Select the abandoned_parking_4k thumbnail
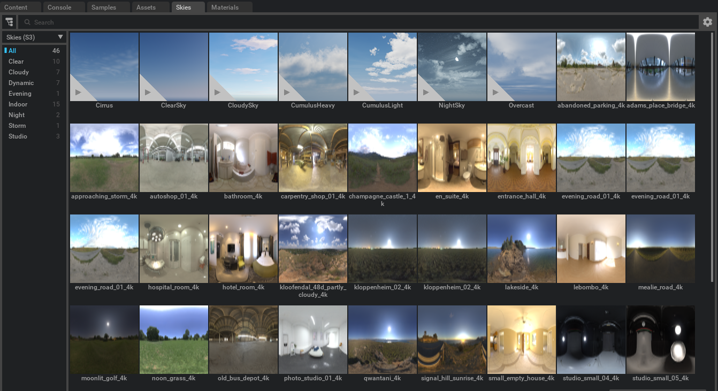 click(591, 67)
